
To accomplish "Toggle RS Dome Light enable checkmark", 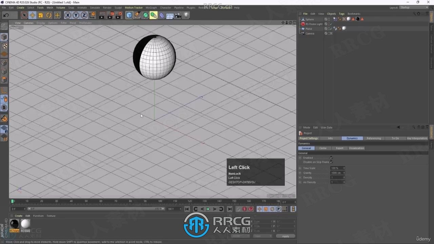I will tap(331, 24).
